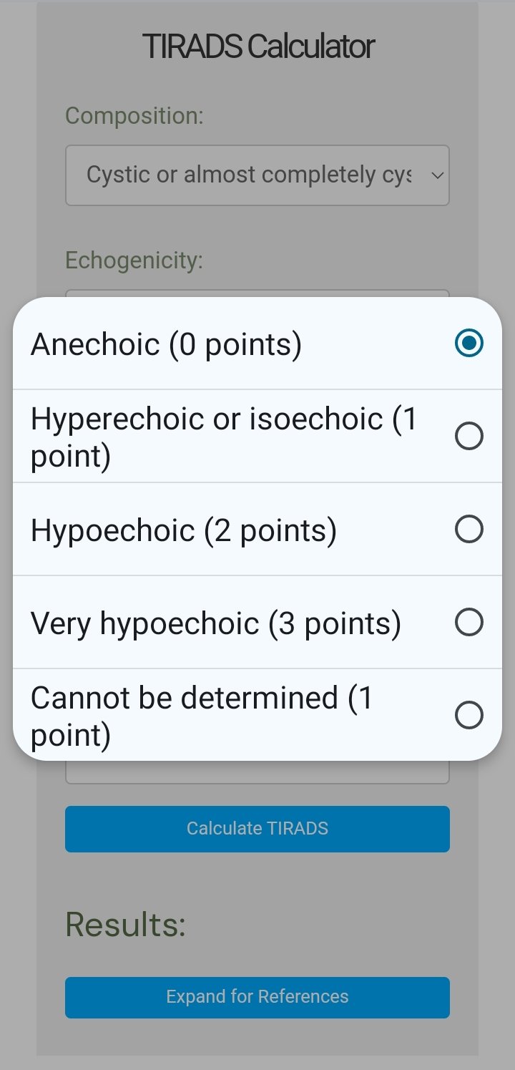This screenshot has width=515, height=1070.
Task: Click the Echogenicity select box edge above popup
Action: coord(257,293)
